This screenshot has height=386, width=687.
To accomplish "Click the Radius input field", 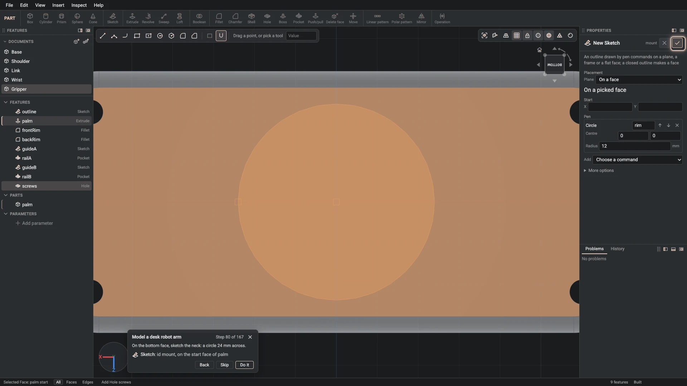I will coord(634,146).
